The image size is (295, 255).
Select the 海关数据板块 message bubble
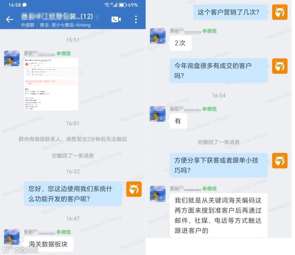(x=49, y=244)
